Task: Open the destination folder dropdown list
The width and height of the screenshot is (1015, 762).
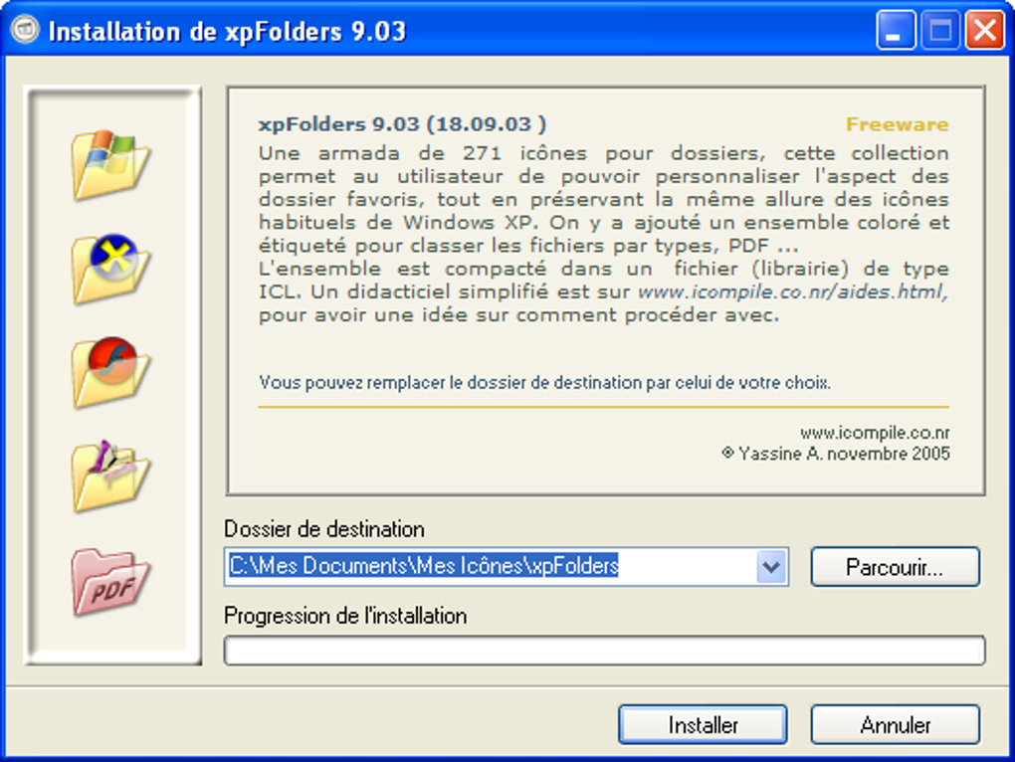Action: point(773,566)
